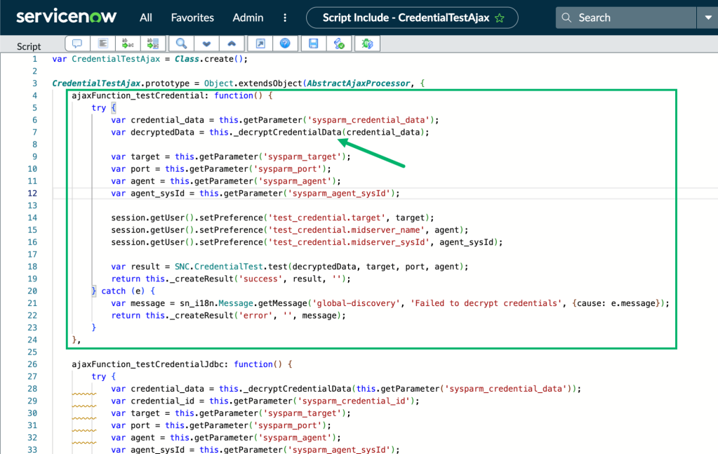This screenshot has height=454, width=718.
Task: Open the replace icon in script toolbar
Action: pyautogui.click(x=128, y=44)
